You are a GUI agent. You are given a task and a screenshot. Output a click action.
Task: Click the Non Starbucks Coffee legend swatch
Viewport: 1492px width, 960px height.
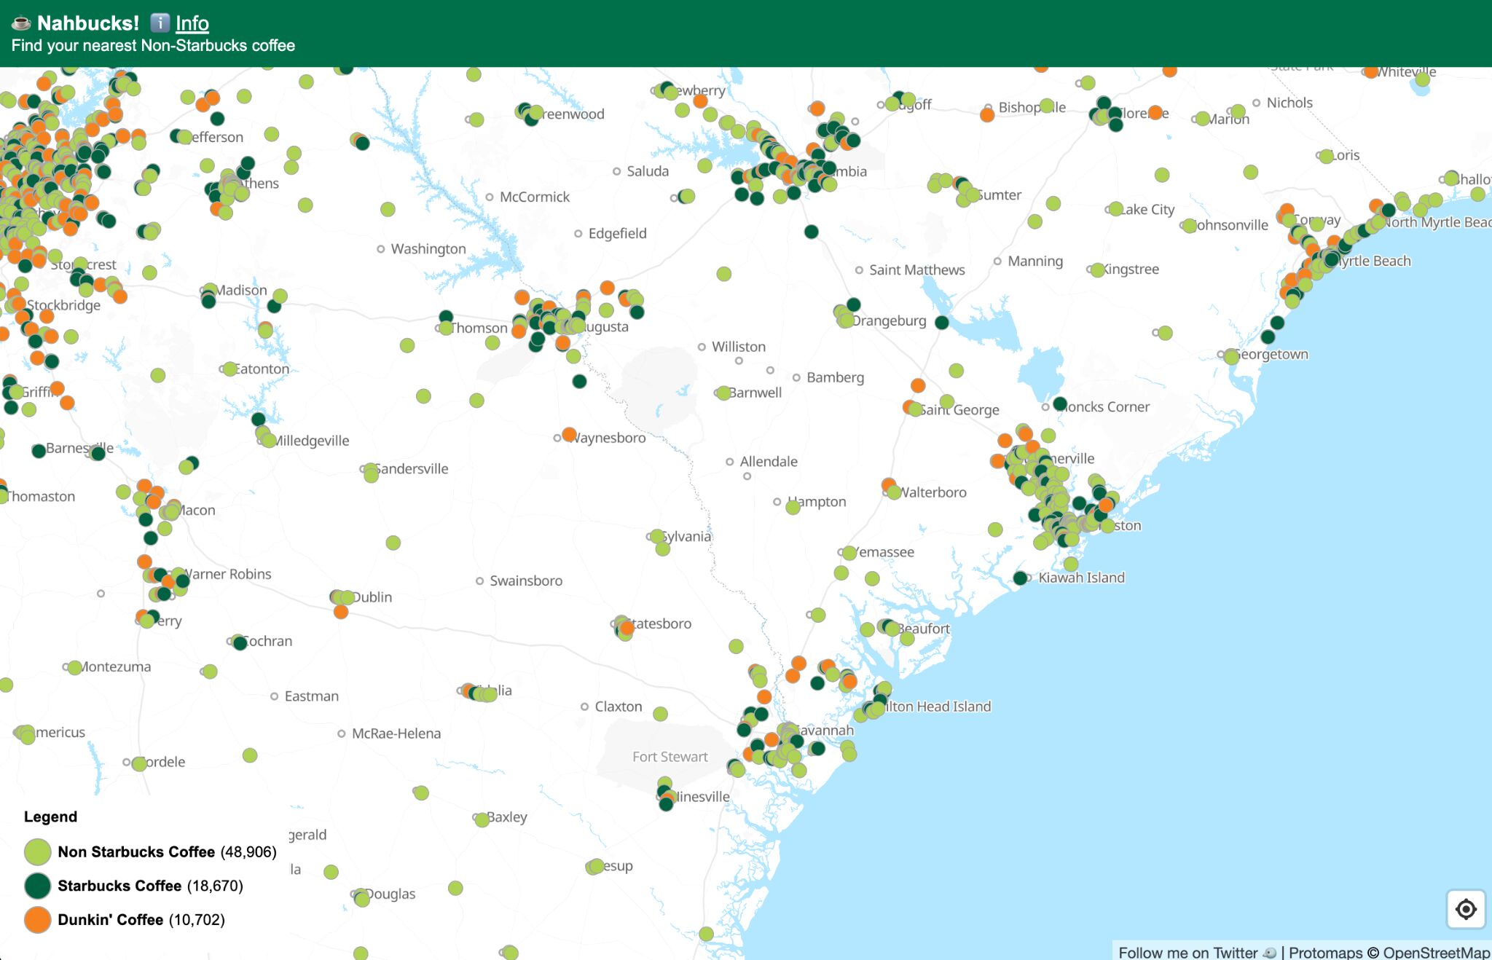tap(37, 851)
